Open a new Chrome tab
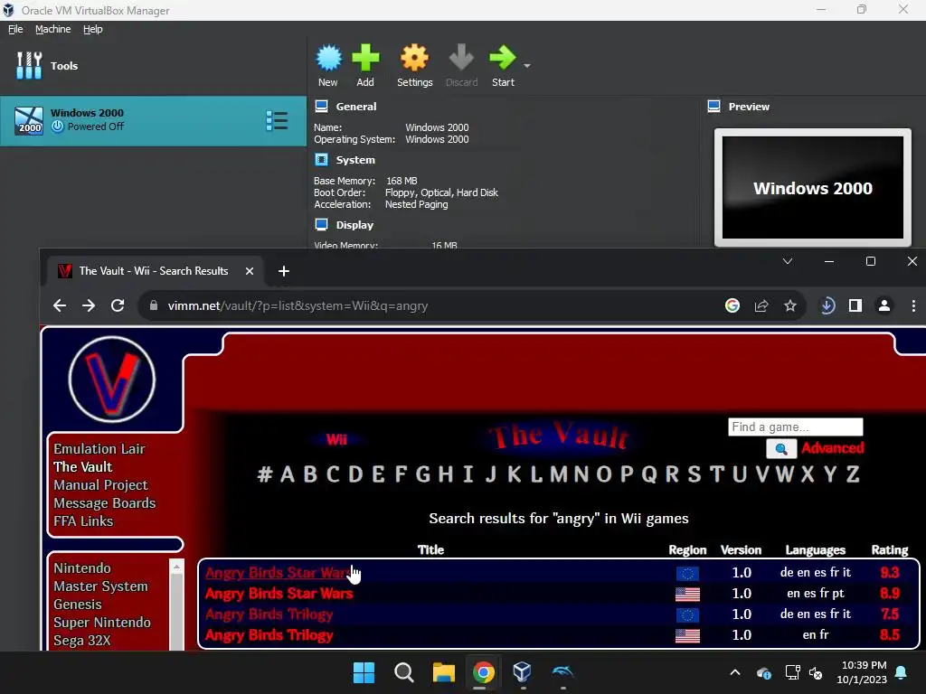 point(283,271)
